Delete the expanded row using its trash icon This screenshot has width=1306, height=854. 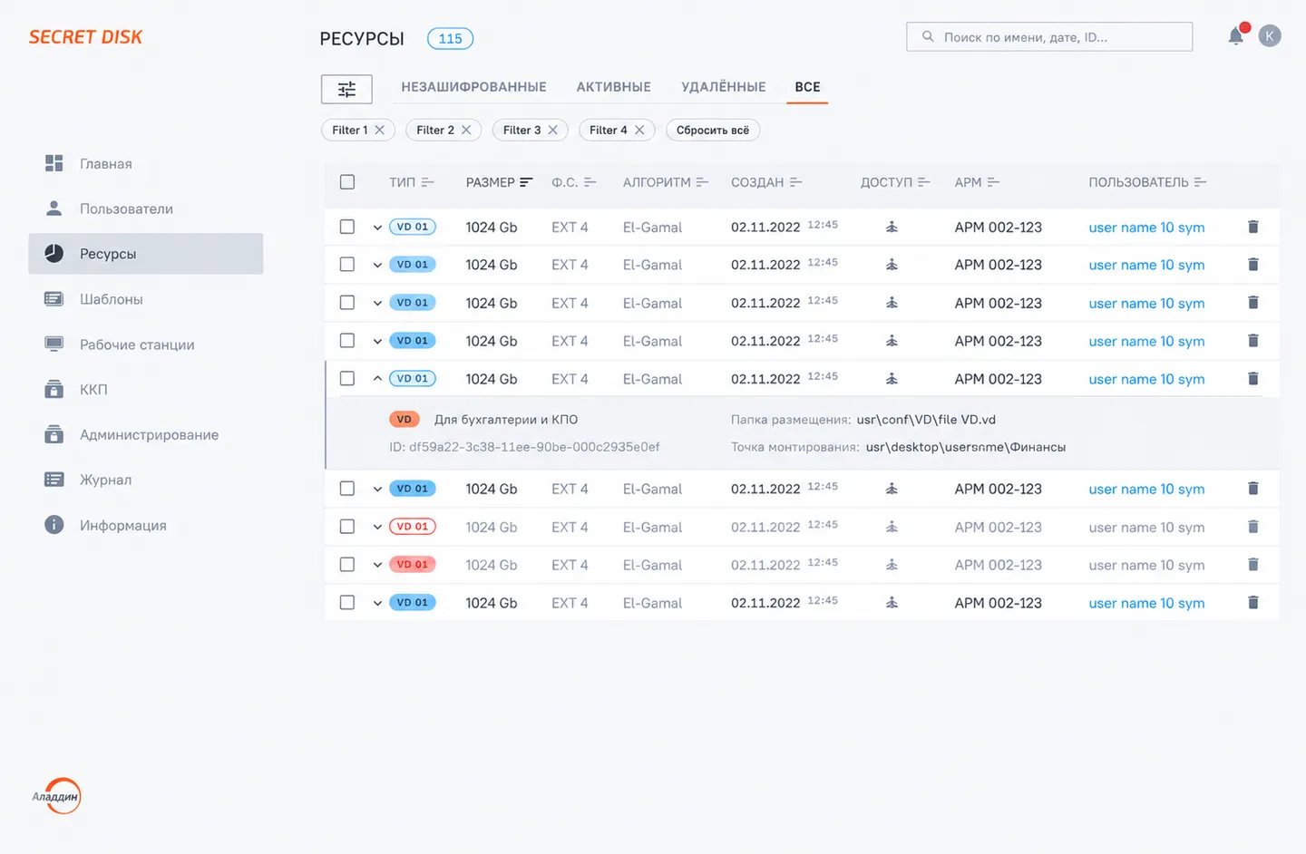1253,378
